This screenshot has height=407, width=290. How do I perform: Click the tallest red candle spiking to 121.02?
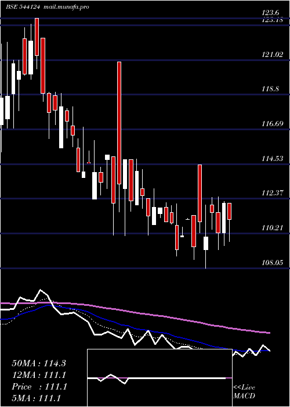pyautogui.click(x=119, y=123)
